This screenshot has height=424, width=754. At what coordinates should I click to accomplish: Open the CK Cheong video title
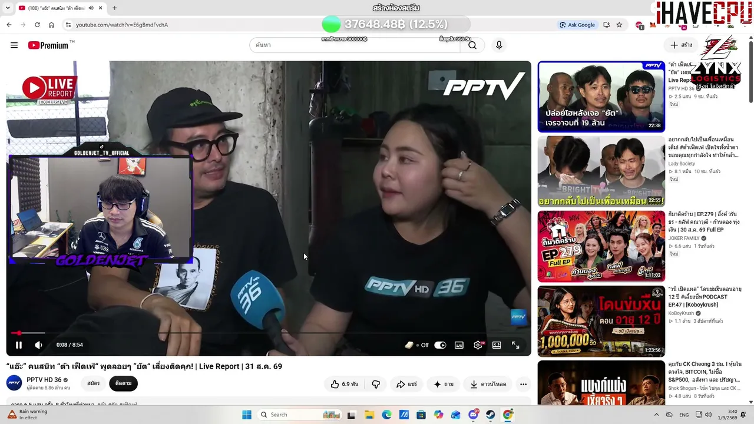tap(705, 372)
